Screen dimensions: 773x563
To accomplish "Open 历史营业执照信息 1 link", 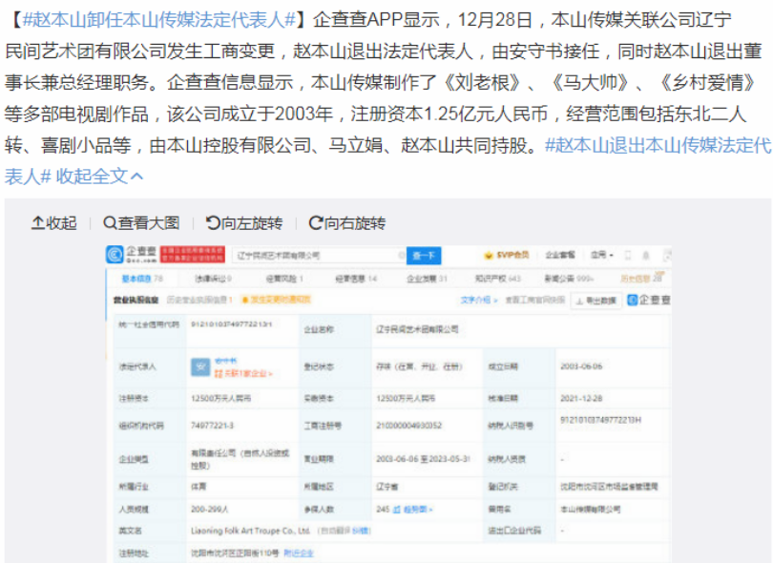I will (x=199, y=300).
